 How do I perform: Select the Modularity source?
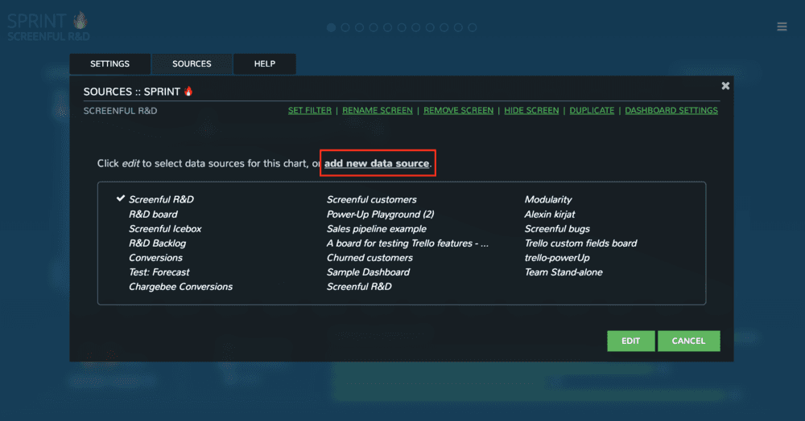click(x=547, y=200)
